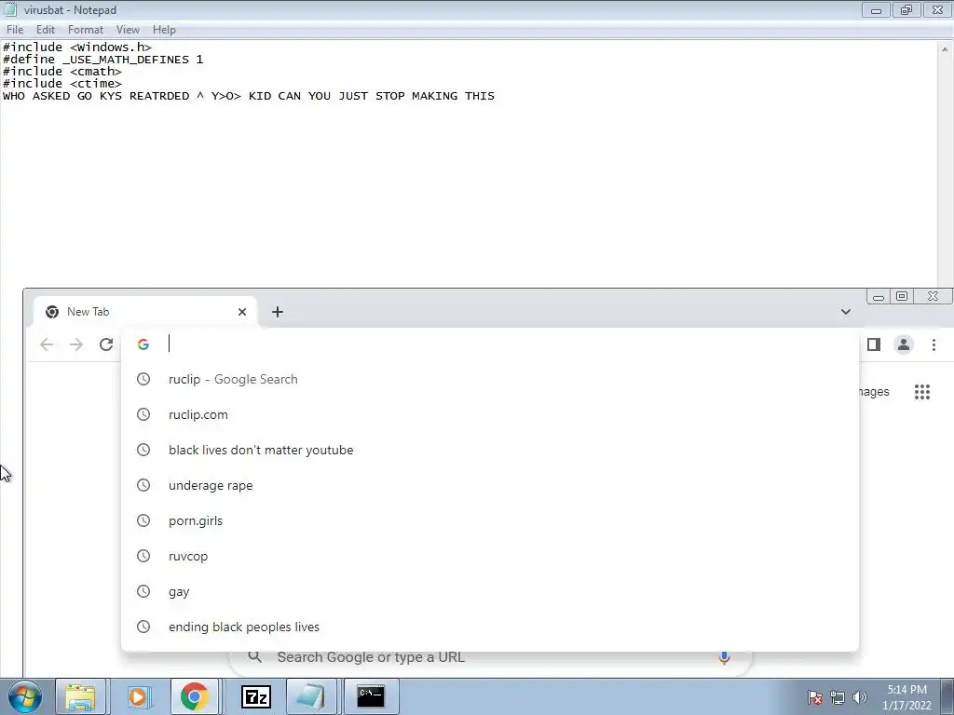This screenshot has width=954, height=715.
Task: Maximize the Chrome window
Action: [902, 297]
